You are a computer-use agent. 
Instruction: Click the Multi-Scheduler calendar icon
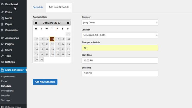click(2, 70)
